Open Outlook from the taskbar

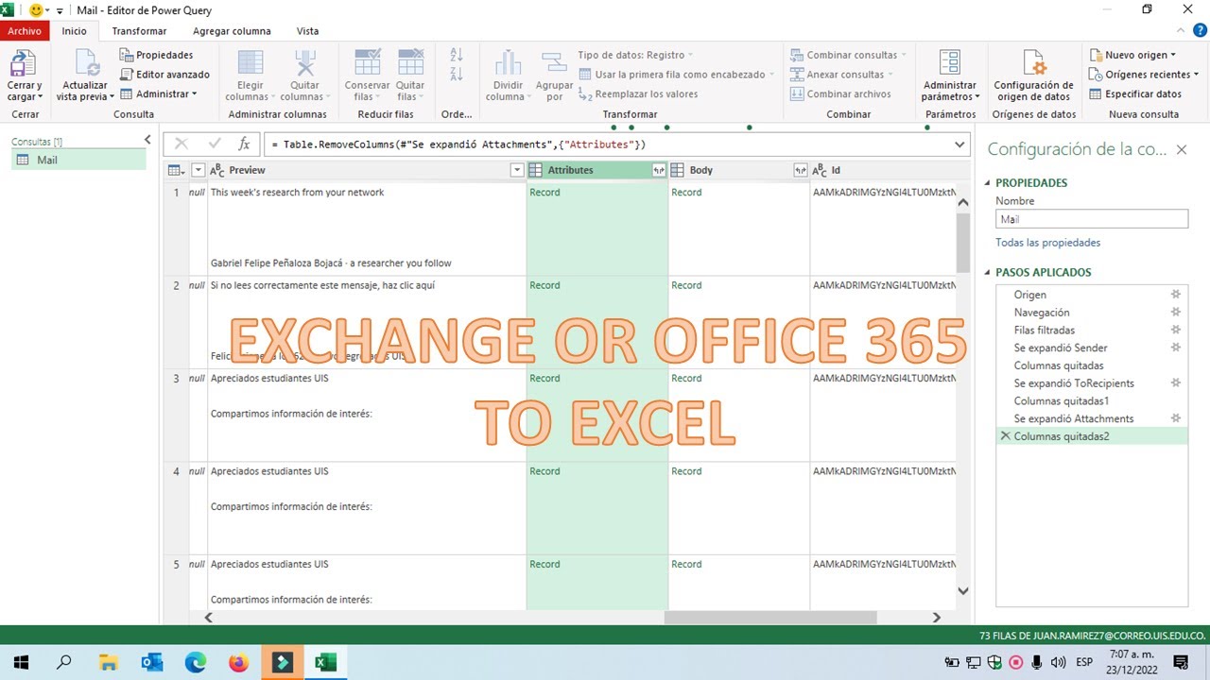(151, 662)
